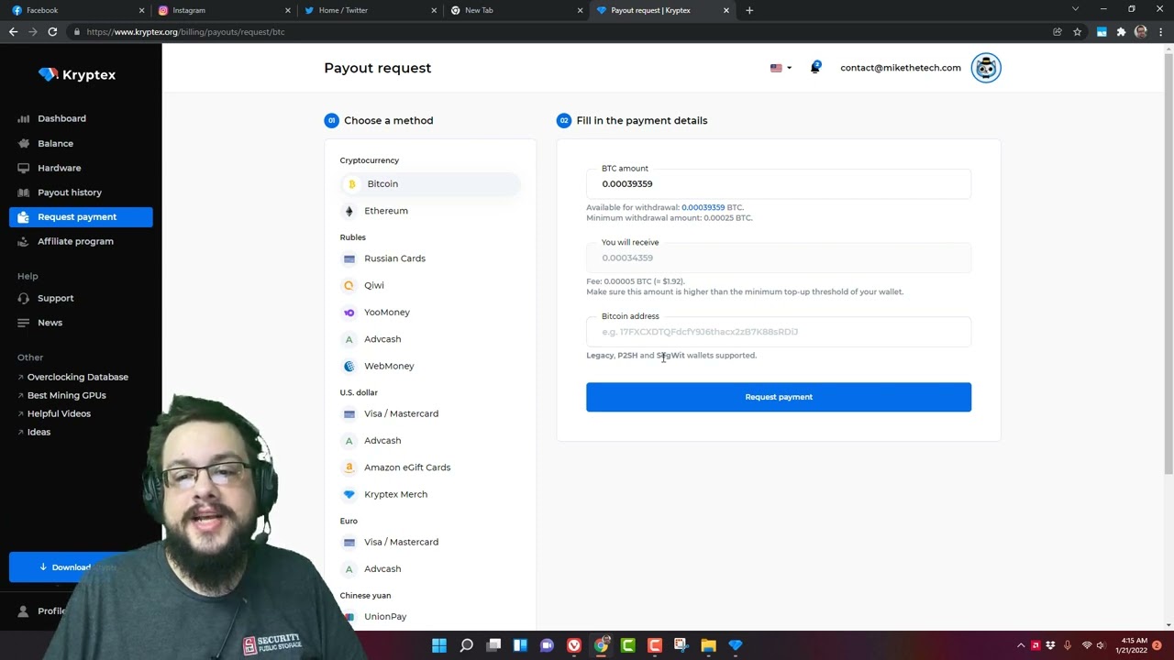Viewport: 1174px width, 660px height.
Task: Switch to the Facebook tab
Action: click(73, 10)
